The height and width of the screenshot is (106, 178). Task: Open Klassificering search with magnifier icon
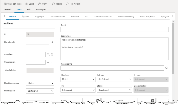tap(167, 68)
